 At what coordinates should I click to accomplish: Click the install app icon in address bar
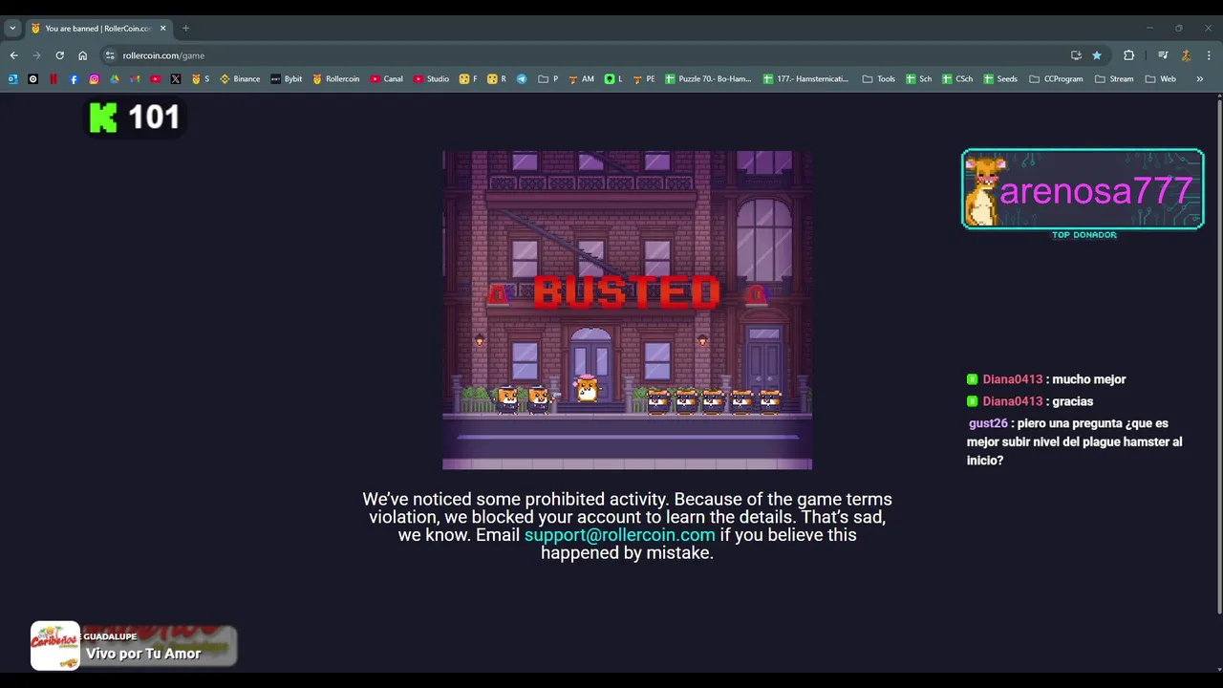[1076, 55]
